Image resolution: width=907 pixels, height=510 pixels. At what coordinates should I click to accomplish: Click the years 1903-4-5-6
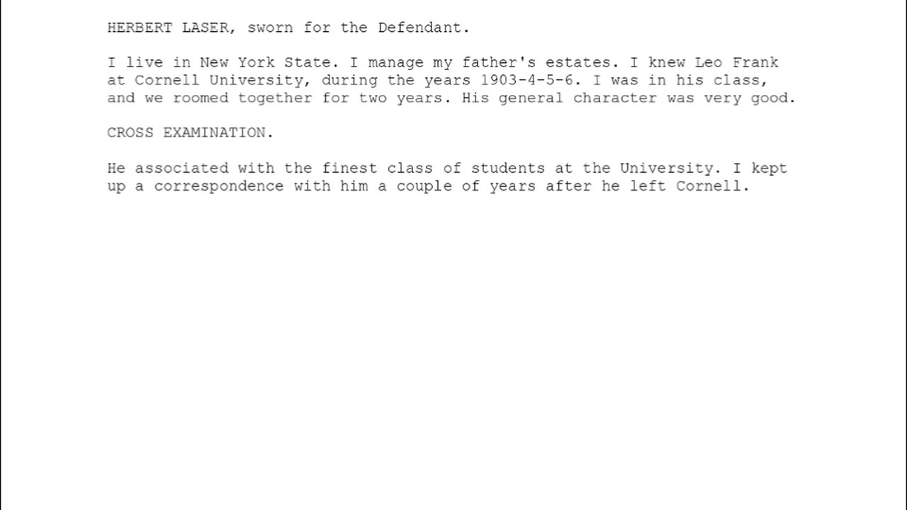[x=526, y=81]
